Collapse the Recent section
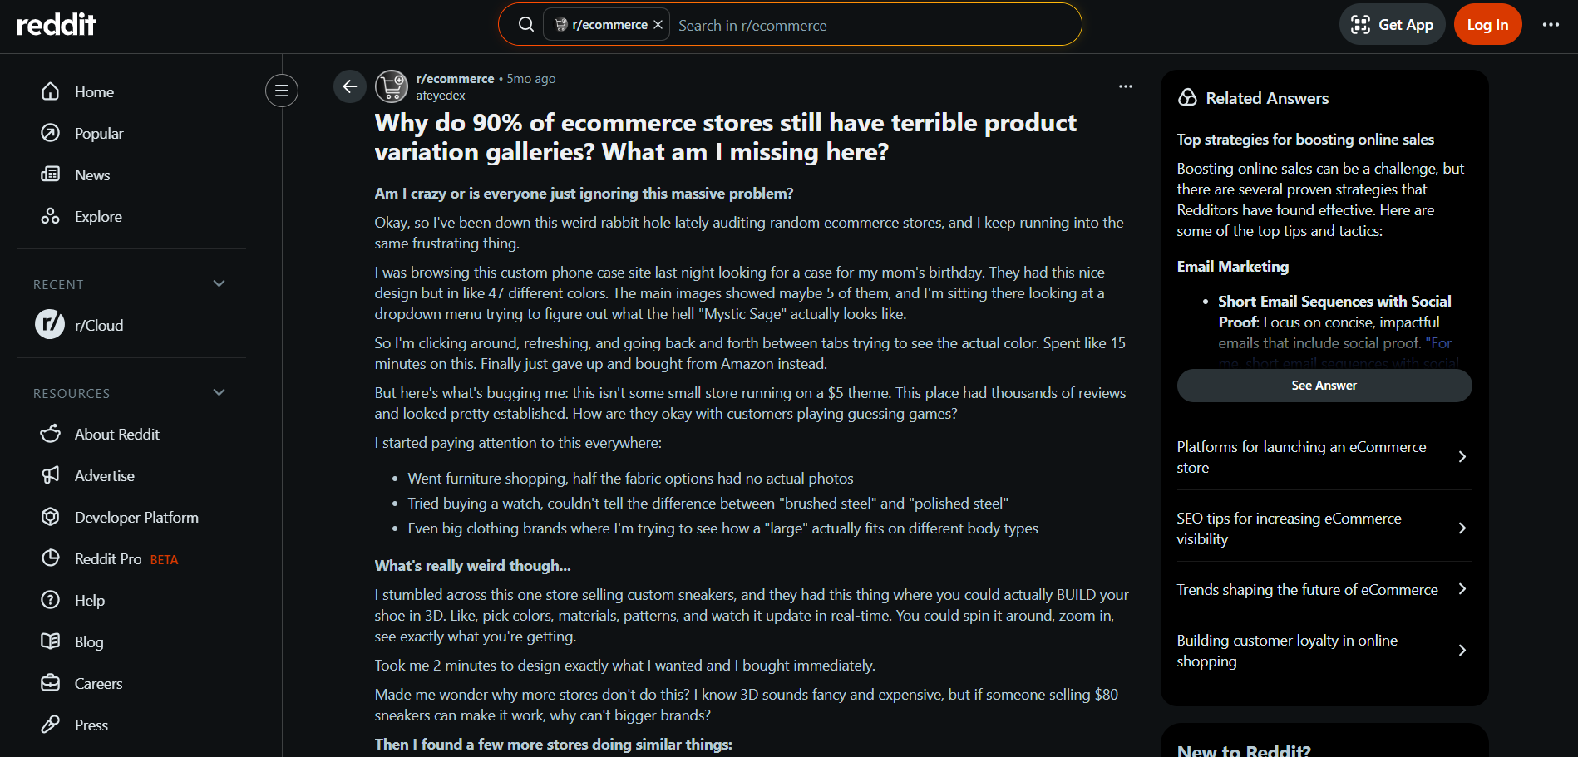 click(x=219, y=284)
